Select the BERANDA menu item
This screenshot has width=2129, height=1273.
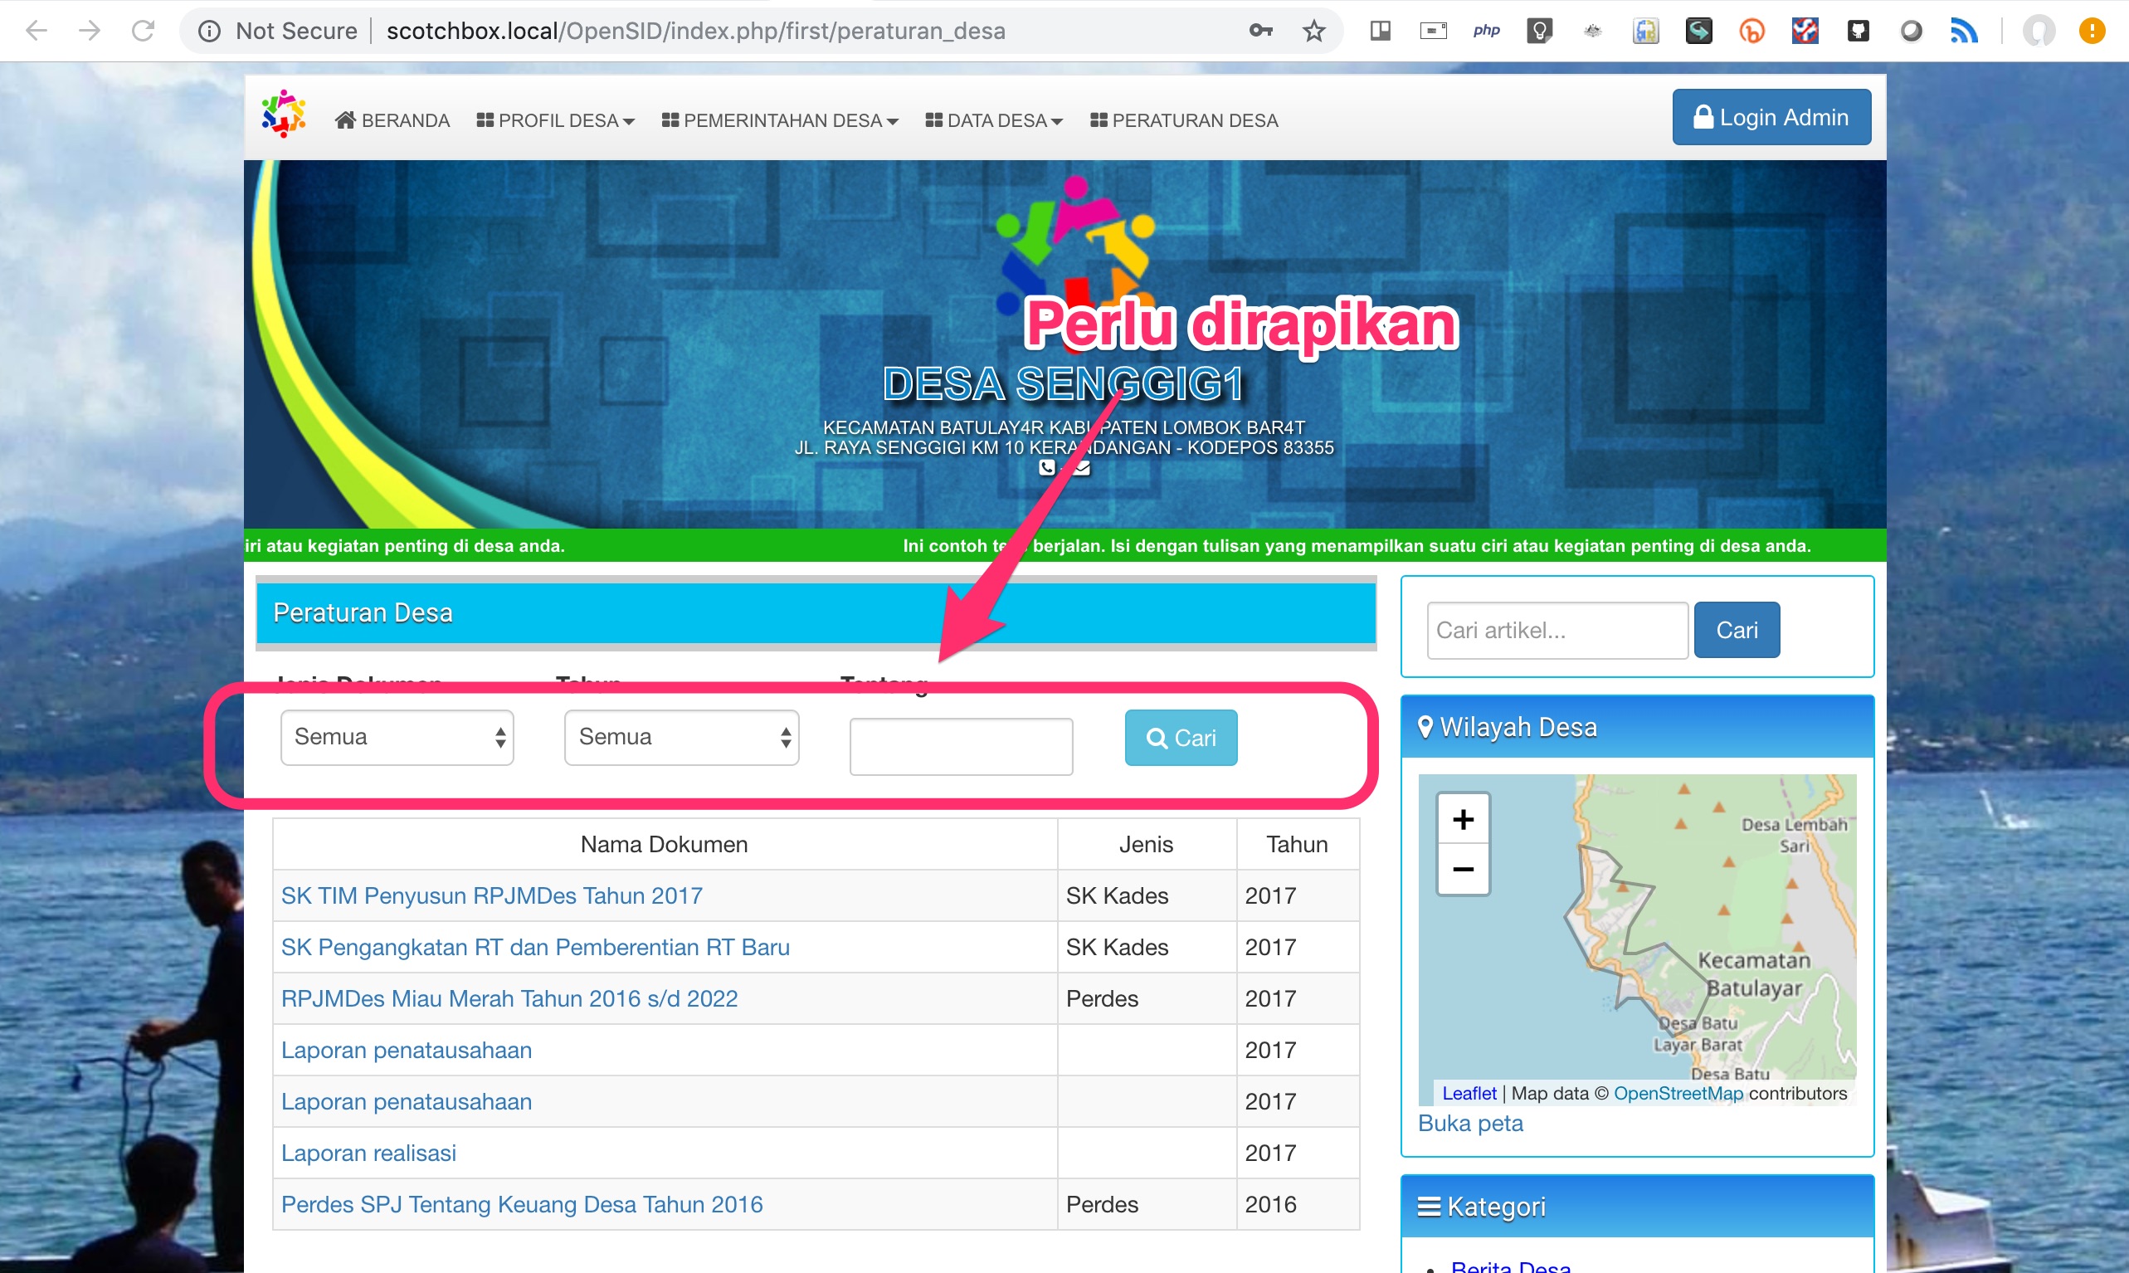click(392, 120)
